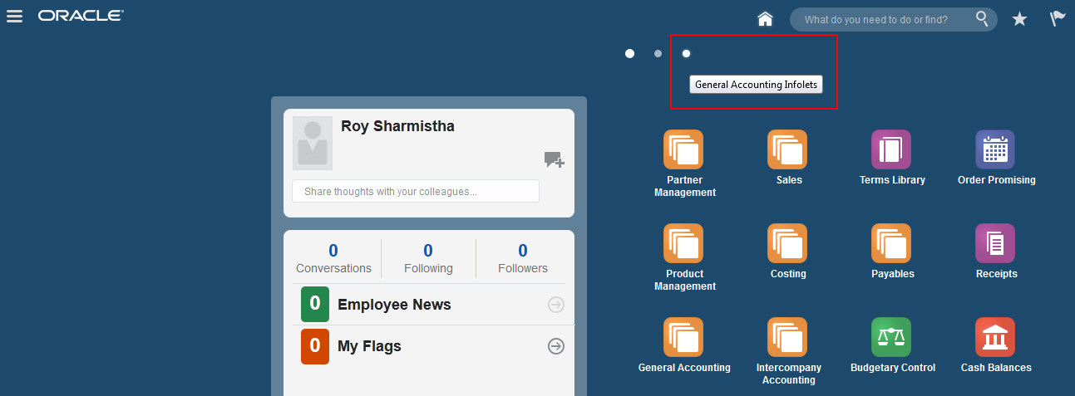Open the Budgetary Control scales icon
This screenshot has width=1075, height=396.
pos(891,338)
